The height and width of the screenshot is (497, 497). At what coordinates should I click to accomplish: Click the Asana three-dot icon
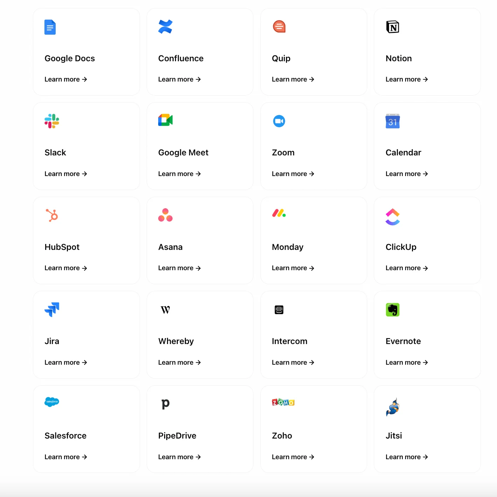pos(165,215)
